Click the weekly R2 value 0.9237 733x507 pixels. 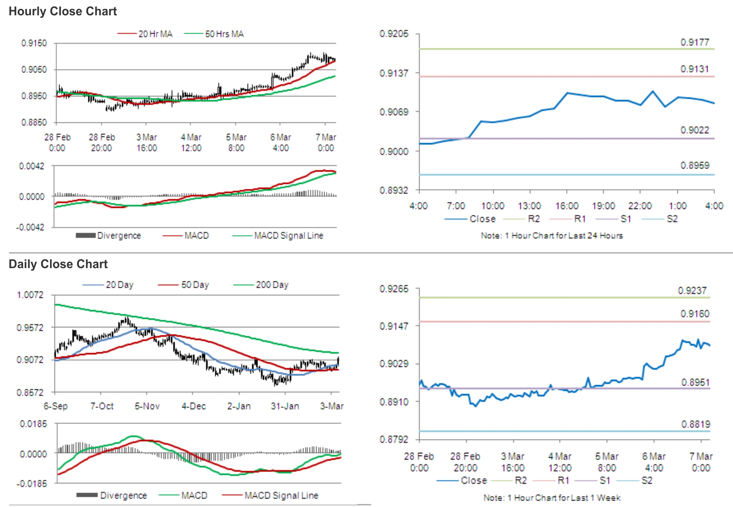(x=692, y=291)
